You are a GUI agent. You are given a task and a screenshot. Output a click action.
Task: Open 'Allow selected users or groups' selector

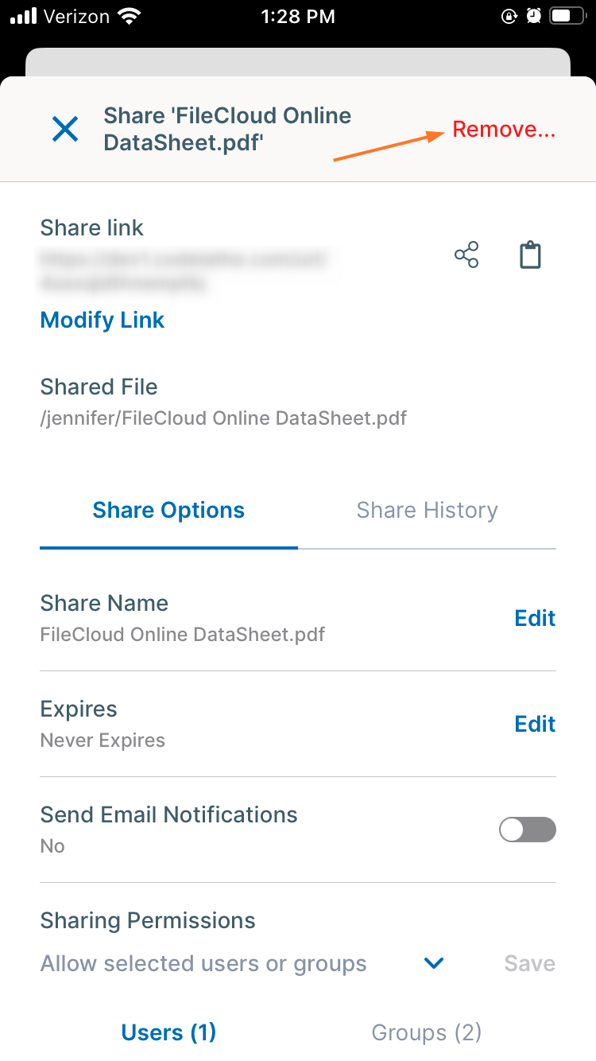203,964
